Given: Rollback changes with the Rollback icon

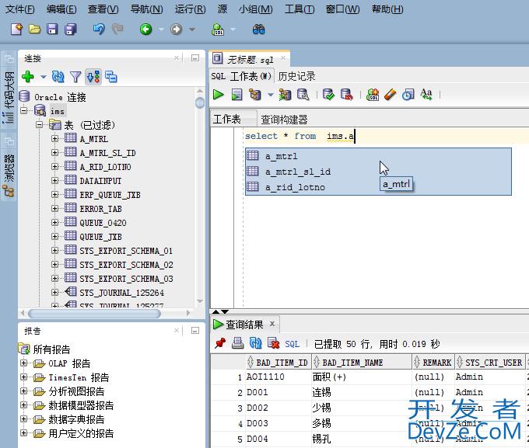Looking at the screenshot, I should [346, 95].
